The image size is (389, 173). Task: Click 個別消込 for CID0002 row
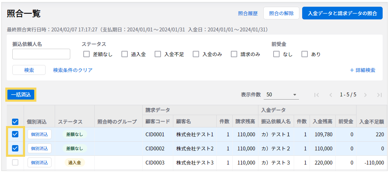click(x=40, y=148)
